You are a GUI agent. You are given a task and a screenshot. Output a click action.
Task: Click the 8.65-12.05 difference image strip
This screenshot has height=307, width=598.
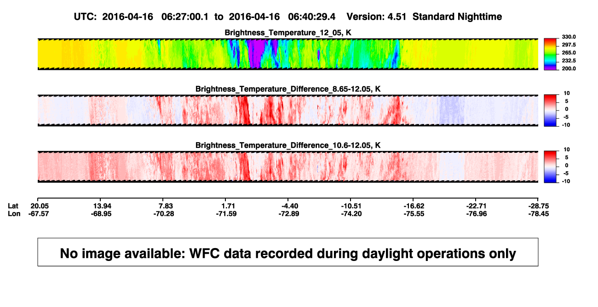click(287, 110)
